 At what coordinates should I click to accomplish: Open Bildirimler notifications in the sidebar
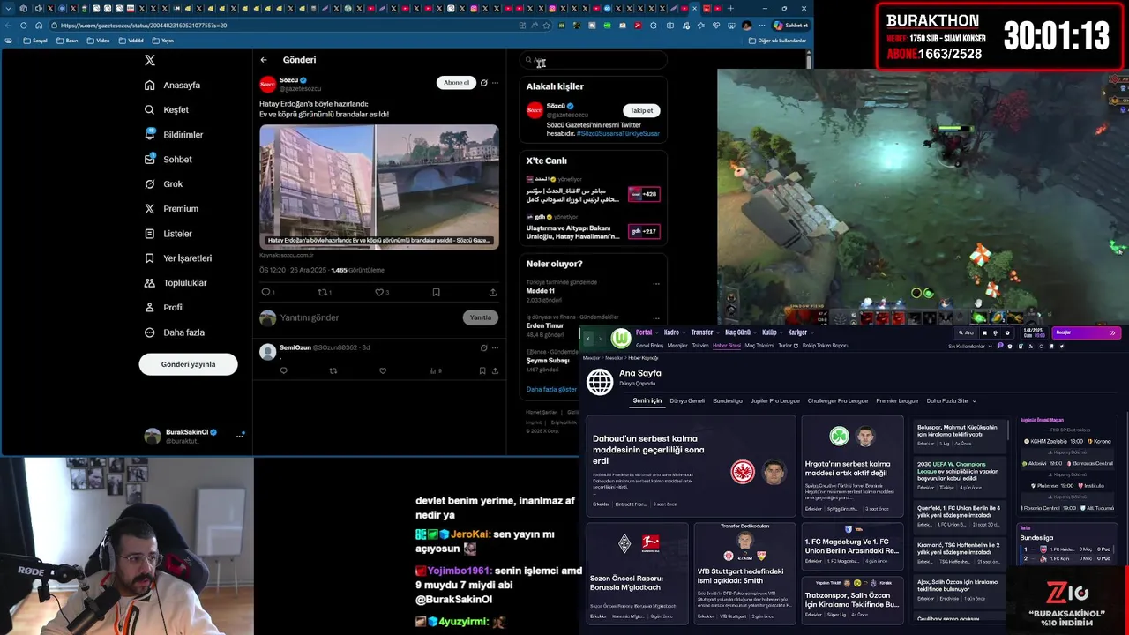click(174, 135)
